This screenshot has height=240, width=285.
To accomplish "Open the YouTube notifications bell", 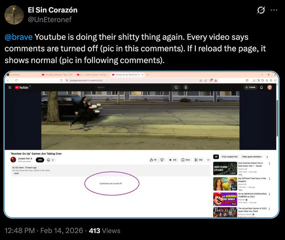I will point(261,87).
